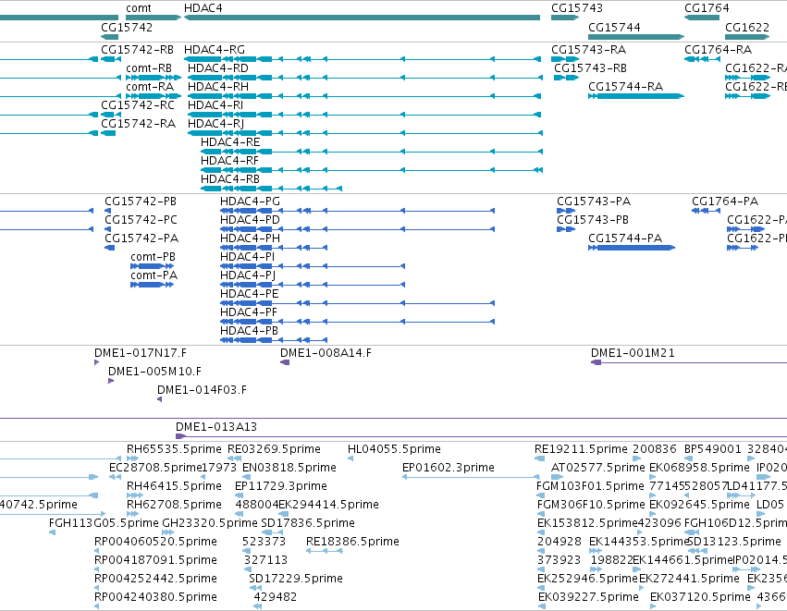The height and width of the screenshot is (611, 787).
Task: Click protein HDAC4-PF
Action: (249, 313)
